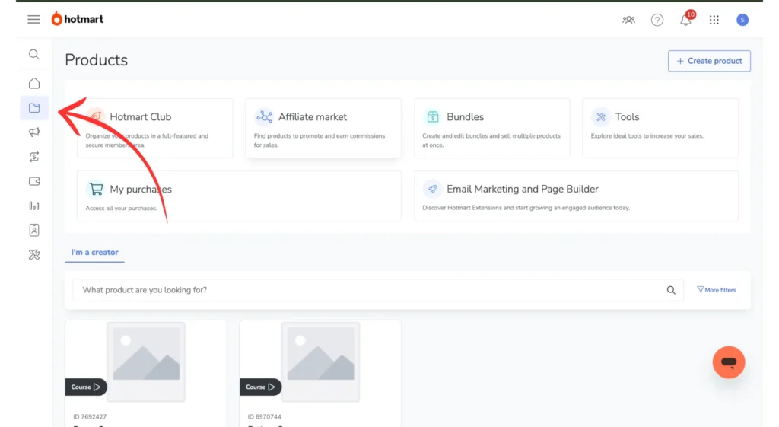Viewport: 779px width, 427px height.
Task: Open the orange chat support bubble
Action: click(x=728, y=362)
